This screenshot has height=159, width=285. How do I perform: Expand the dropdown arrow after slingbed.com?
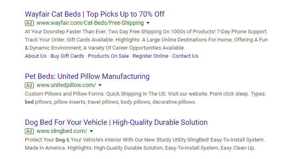click(x=91, y=131)
